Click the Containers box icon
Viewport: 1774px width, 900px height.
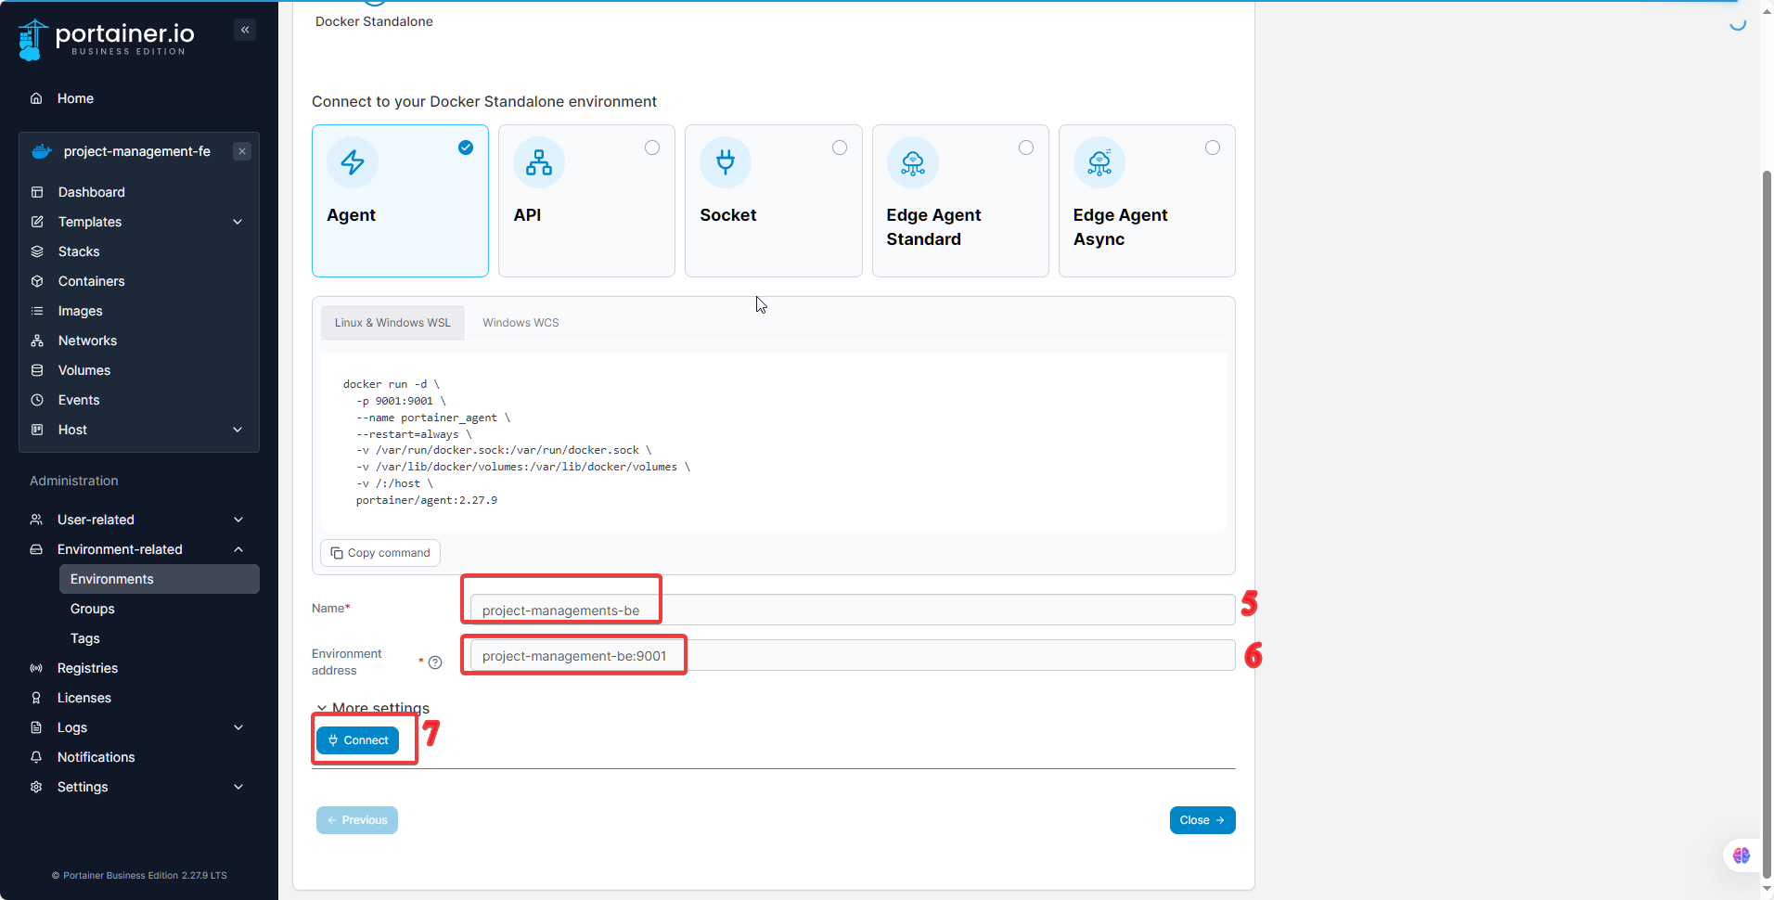point(37,281)
